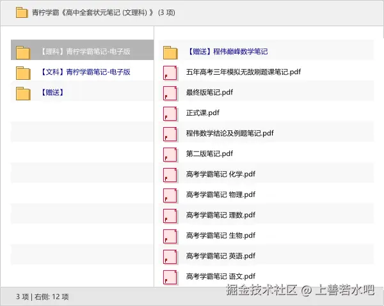Open 【赠送】程伟巅峰数学笔记 folder link
384x306 pixels.
point(227,52)
